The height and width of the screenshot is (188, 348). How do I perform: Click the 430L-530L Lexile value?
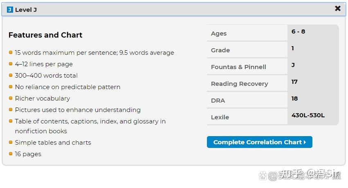[308, 115]
